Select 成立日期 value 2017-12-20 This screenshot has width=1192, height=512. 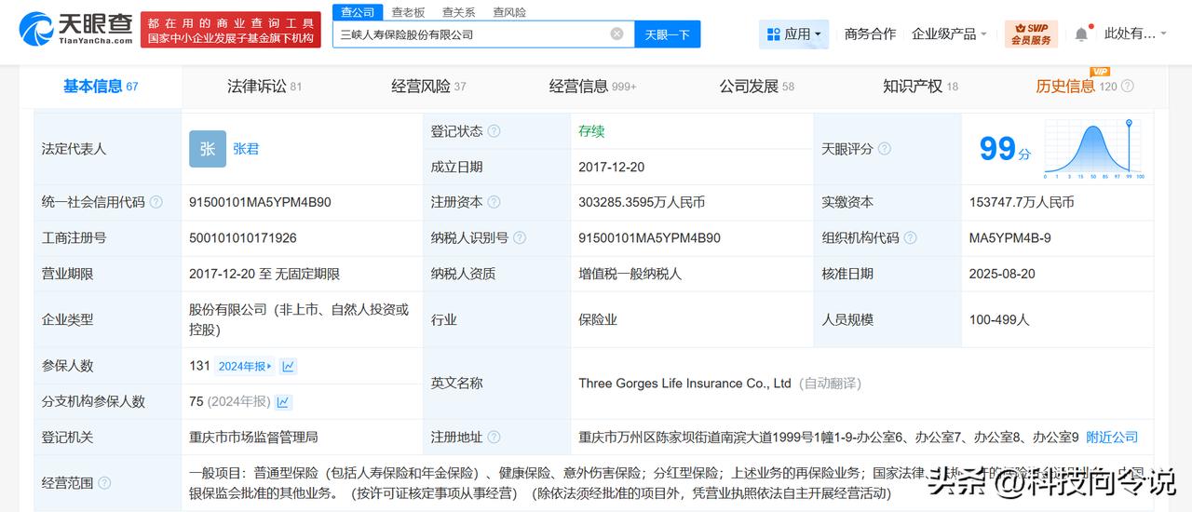611,168
